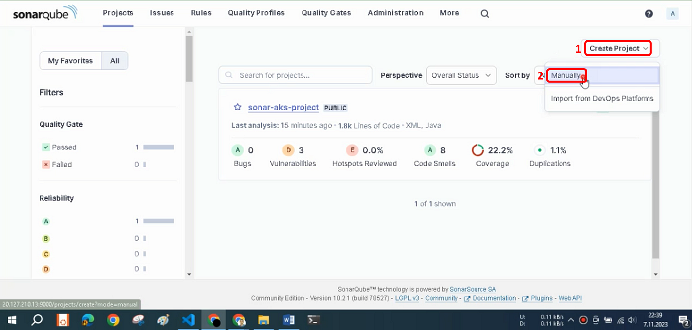
Task: Click the red recording tray icon
Action: (x=583, y=320)
